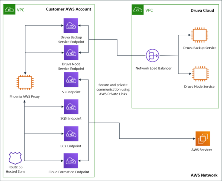
Task: Click the Network Load Balancer icon
Action: (152, 56)
